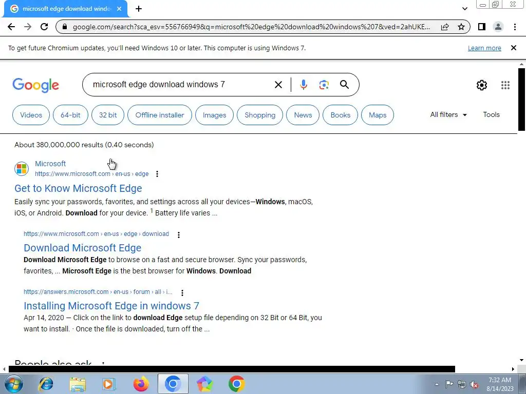Click the browser forward arrow

point(28,27)
